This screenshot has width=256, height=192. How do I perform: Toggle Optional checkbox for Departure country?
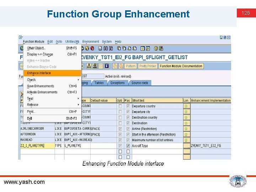pos(120,106)
